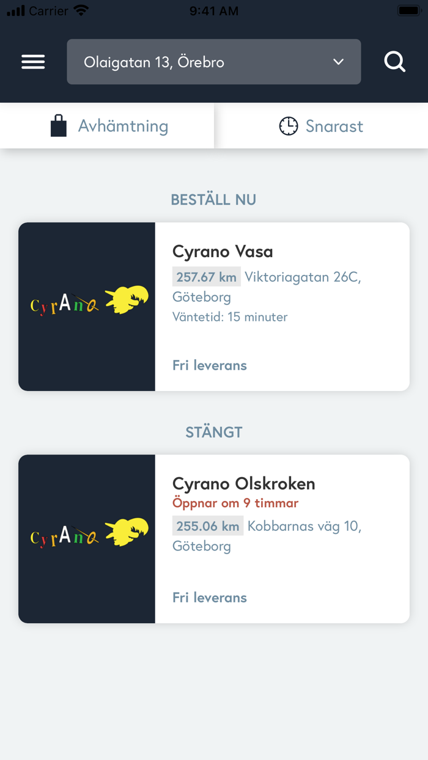This screenshot has height=760, width=428.
Task: Tap the Väntetid 15 minuter label
Action: point(229,317)
